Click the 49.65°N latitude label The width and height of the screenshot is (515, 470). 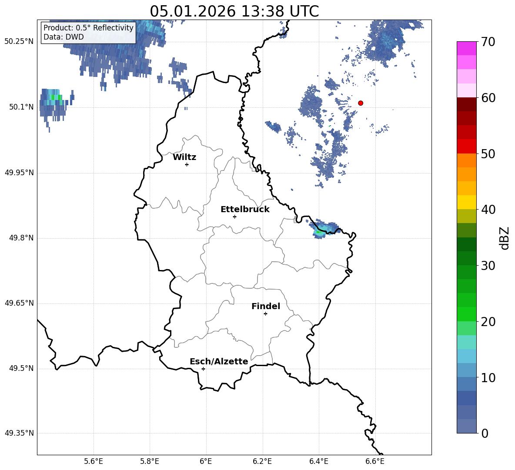click(x=19, y=303)
